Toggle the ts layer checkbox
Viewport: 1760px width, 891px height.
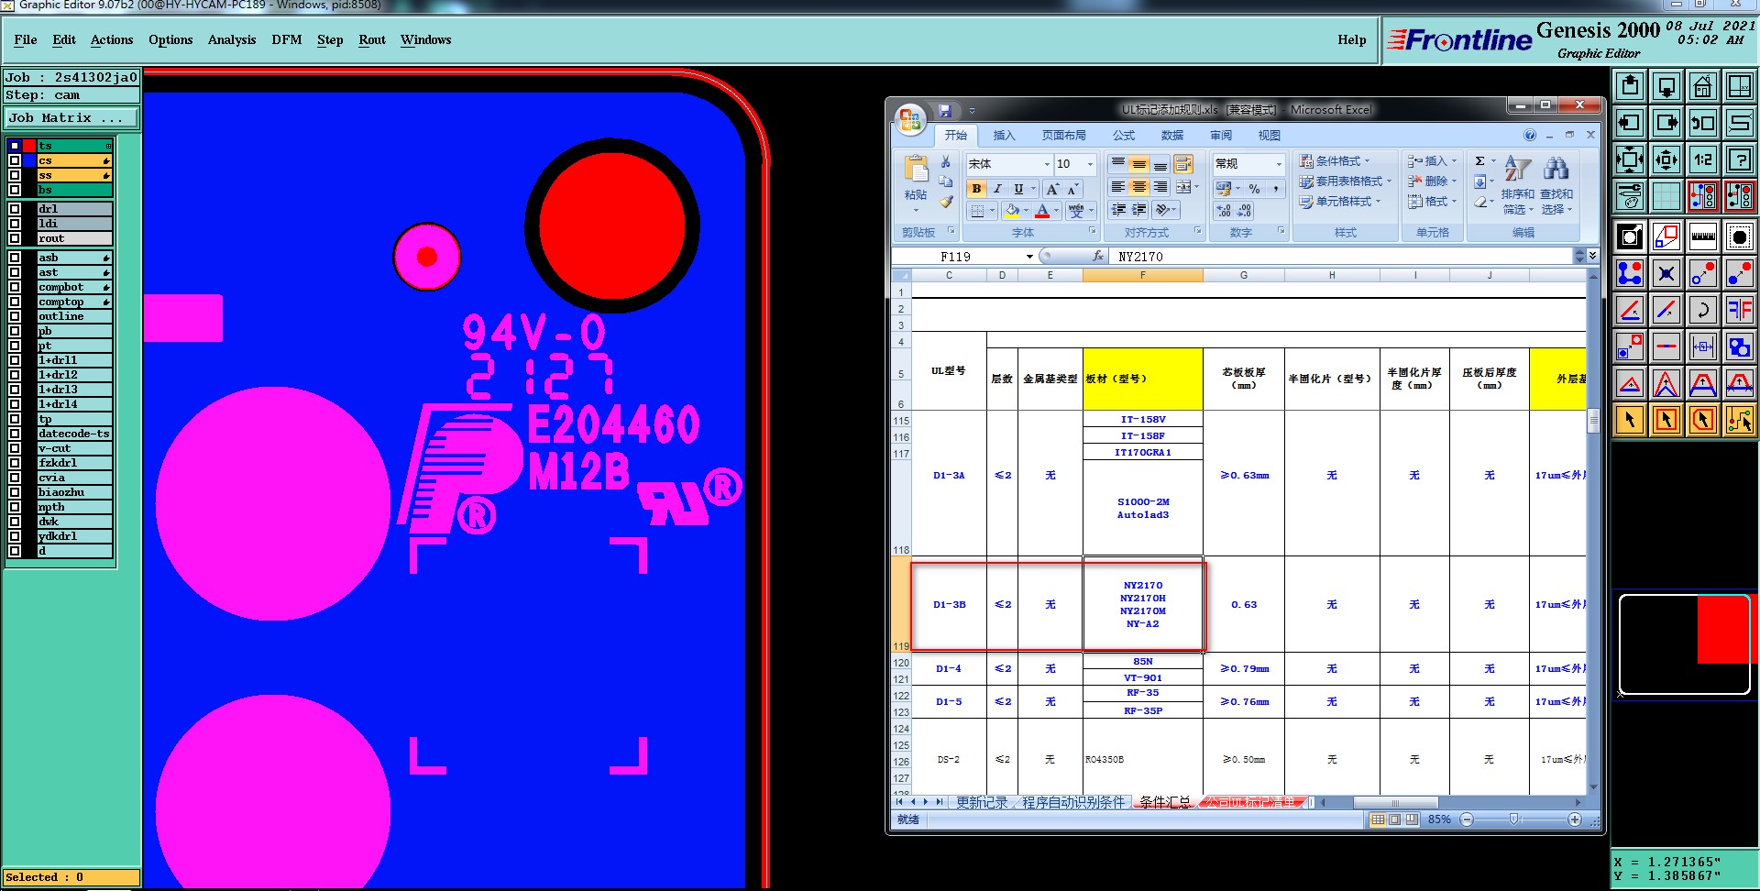point(15,146)
